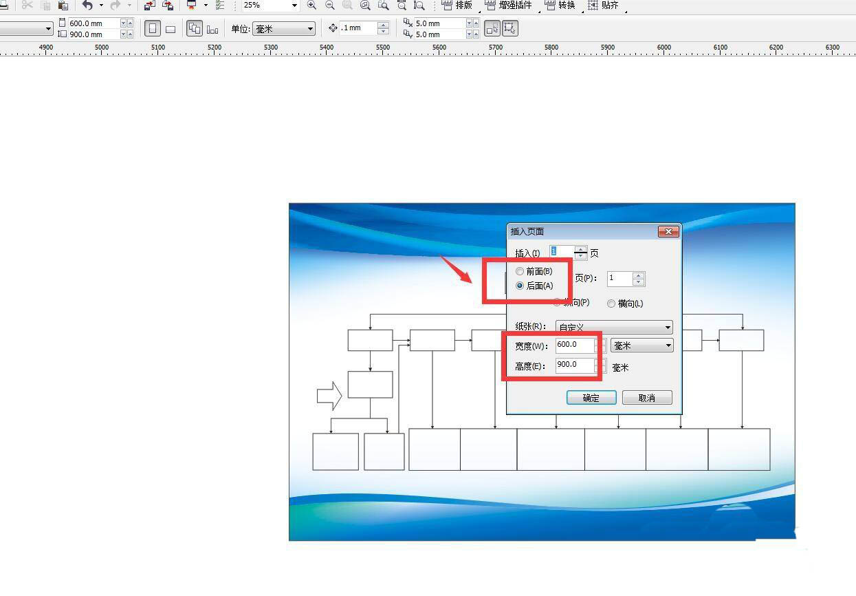Click the 宽度(W) width input field
856x596 pixels.
[x=574, y=345]
